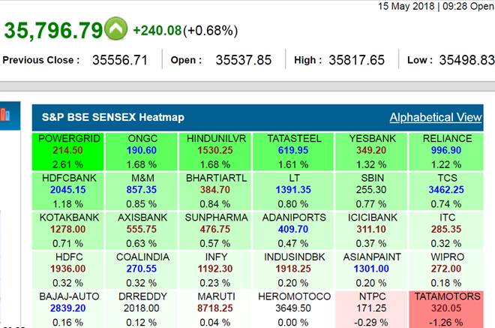This screenshot has height=328, width=495.
Task: Click the S&P BSE SENSEX Heatmap title
Action: click(112, 117)
